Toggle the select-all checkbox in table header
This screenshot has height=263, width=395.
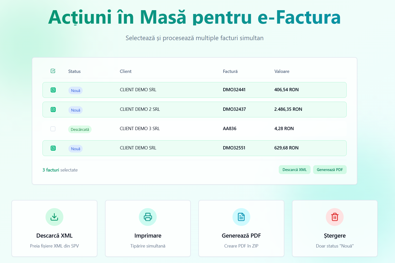53,71
